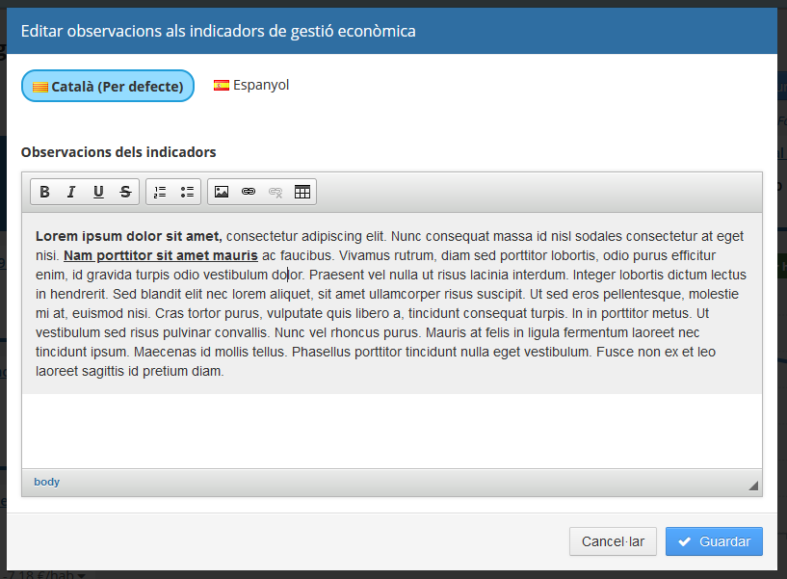Insert a table from the toolbar
The height and width of the screenshot is (579, 787).
coord(302,192)
